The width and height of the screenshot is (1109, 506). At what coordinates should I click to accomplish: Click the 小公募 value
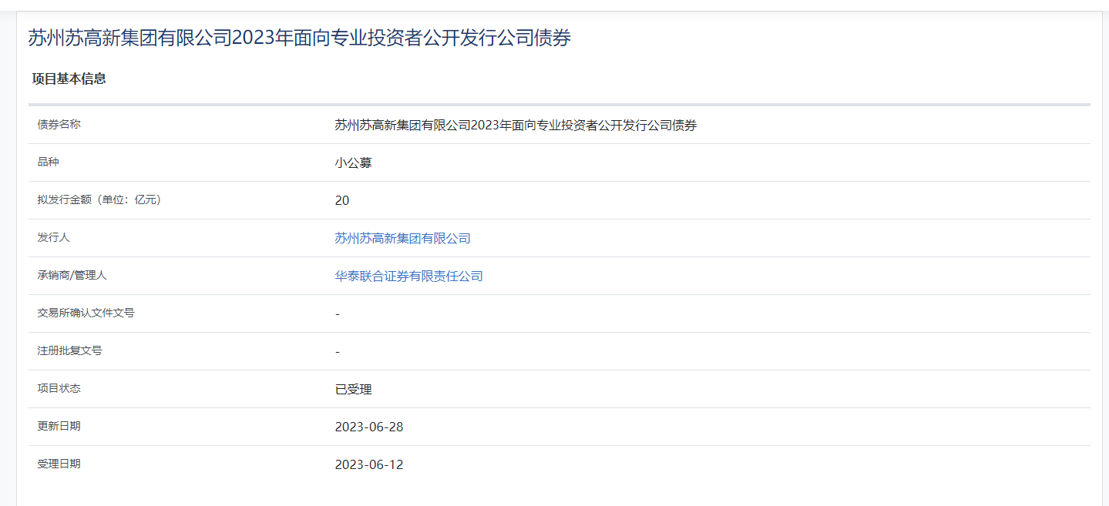(x=353, y=163)
